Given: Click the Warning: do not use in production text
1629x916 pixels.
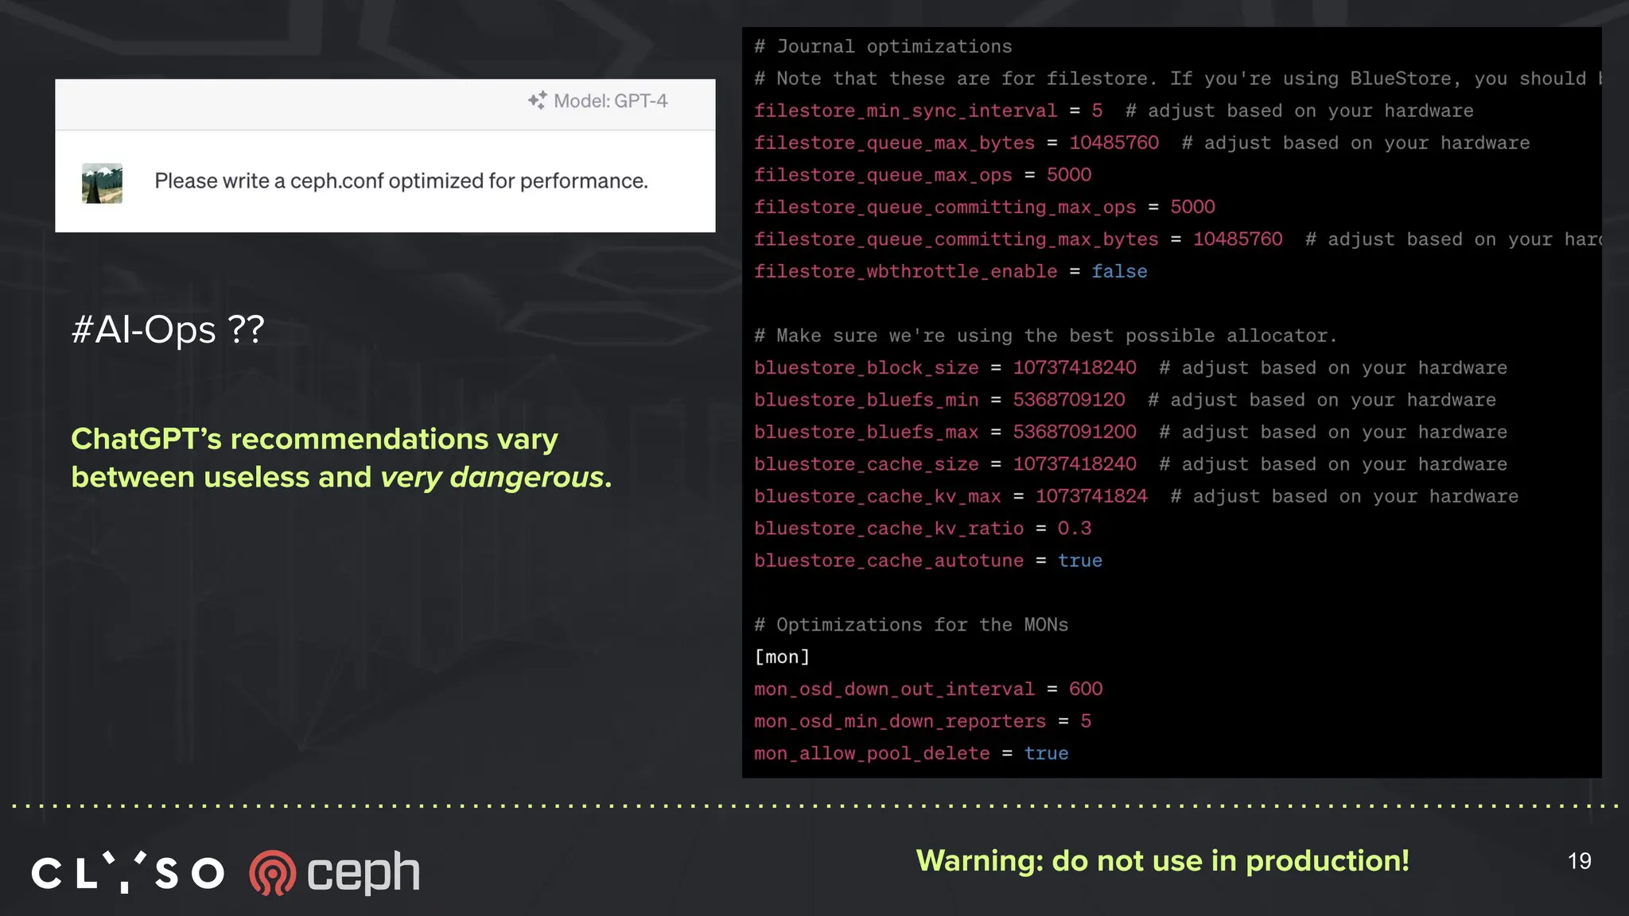Looking at the screenshot, I should coord(1162,860).
